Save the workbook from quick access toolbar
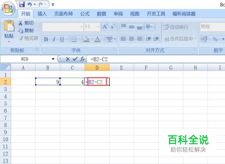The width and height of the screenshot is (225, 164). coord(22,4)
